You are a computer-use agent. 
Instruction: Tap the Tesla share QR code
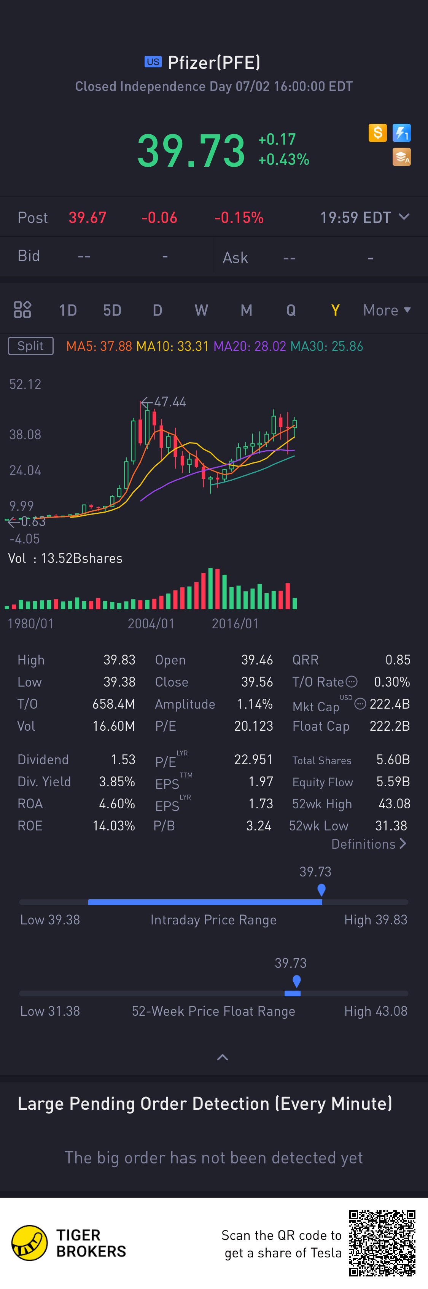pos(382,1243)
